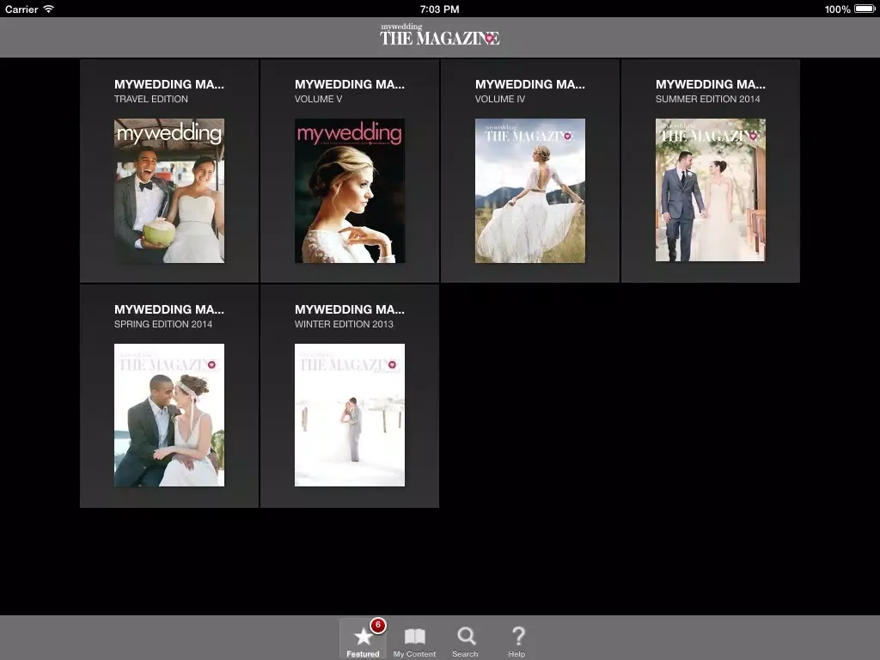
Task: Open the Spring Edition 2014 cover
Action: tap(169, 415)
